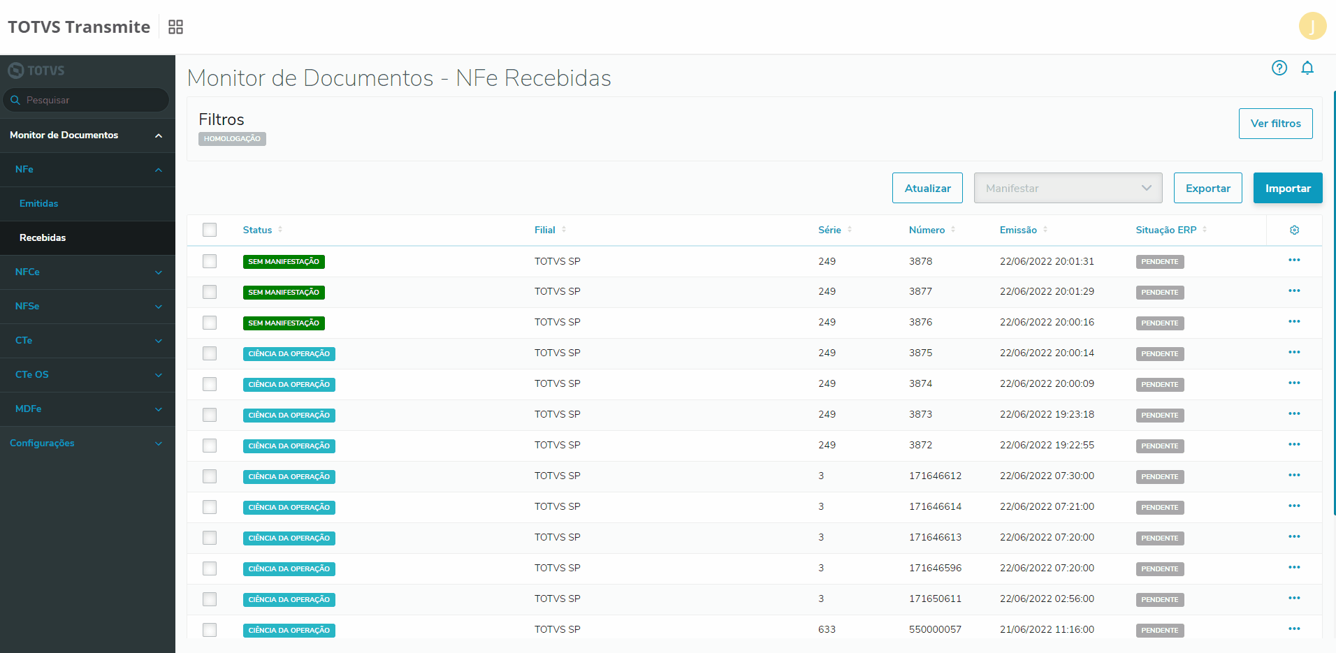Select checkbox for document 3873
The width and height of the screenshot is (1336, 653).
point(210,415)
